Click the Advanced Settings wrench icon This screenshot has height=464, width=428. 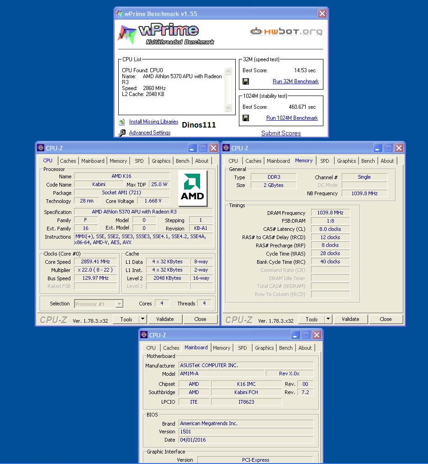(x=122, y=133)
